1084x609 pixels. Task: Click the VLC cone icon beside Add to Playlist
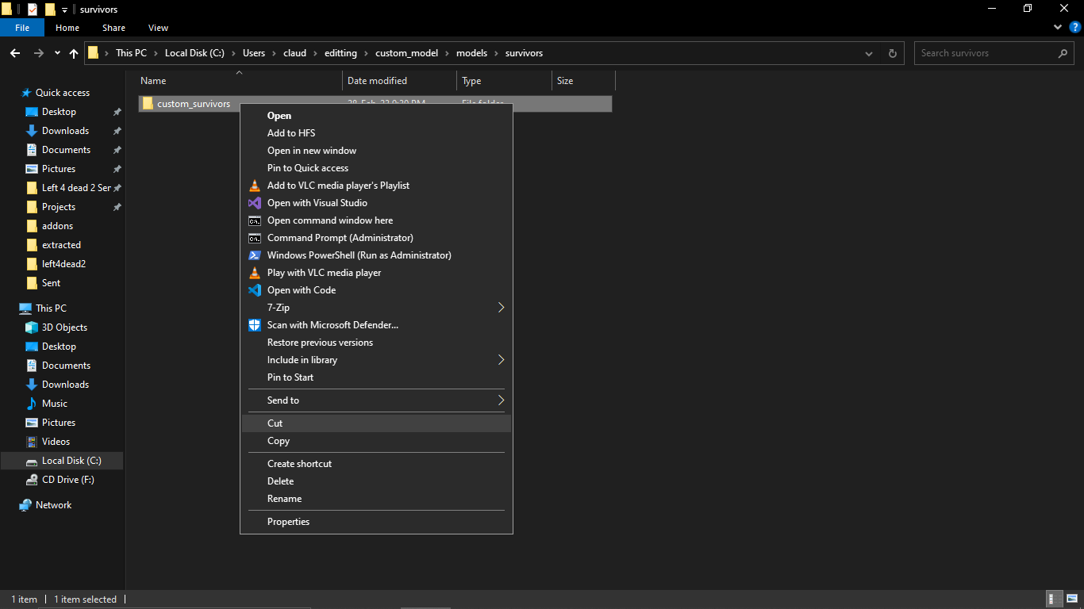254,186
